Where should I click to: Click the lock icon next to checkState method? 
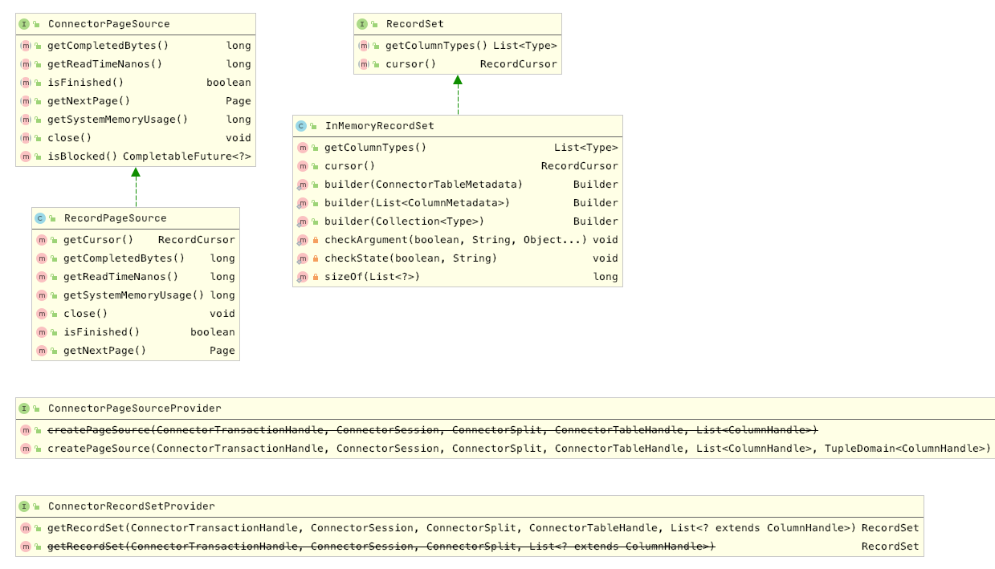pos(316,258)
